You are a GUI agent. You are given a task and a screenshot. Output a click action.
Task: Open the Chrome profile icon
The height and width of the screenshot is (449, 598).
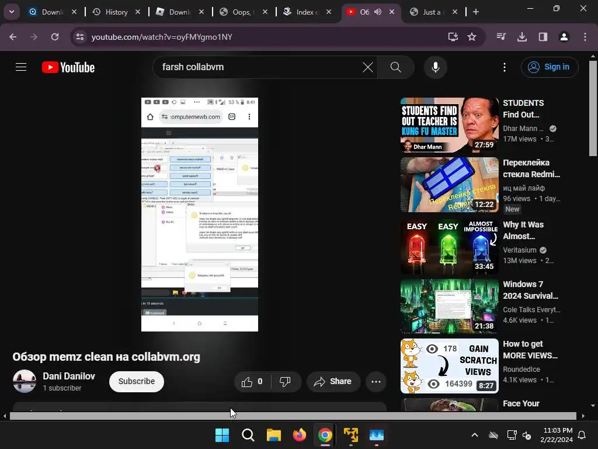[x=564, y=37]
